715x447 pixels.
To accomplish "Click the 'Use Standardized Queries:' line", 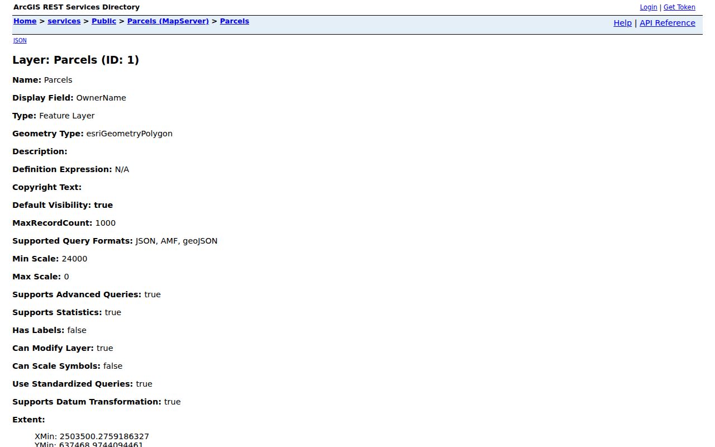I will (x=82, y=384).
